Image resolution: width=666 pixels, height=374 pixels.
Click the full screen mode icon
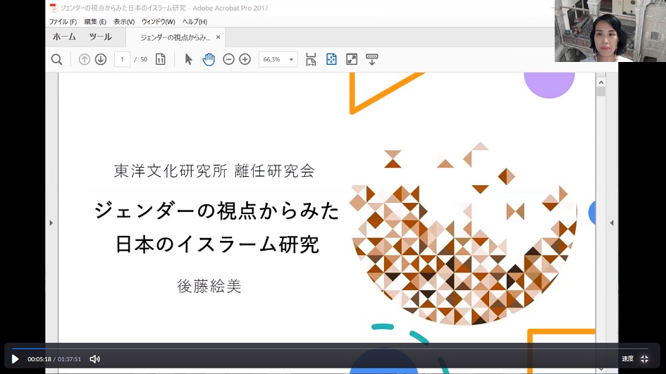pos(352,59)
